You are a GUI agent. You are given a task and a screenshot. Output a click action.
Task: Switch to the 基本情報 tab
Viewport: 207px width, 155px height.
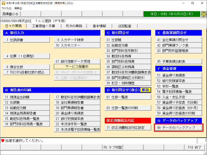pos(99,26)
